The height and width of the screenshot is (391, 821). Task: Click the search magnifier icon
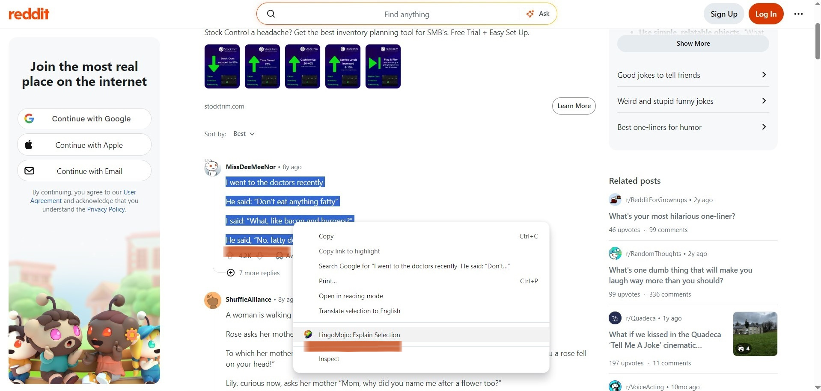(271, 14)
